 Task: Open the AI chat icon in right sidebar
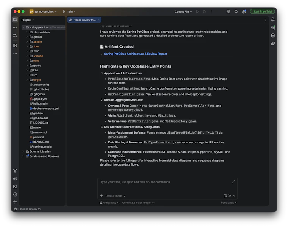point(273,28)
